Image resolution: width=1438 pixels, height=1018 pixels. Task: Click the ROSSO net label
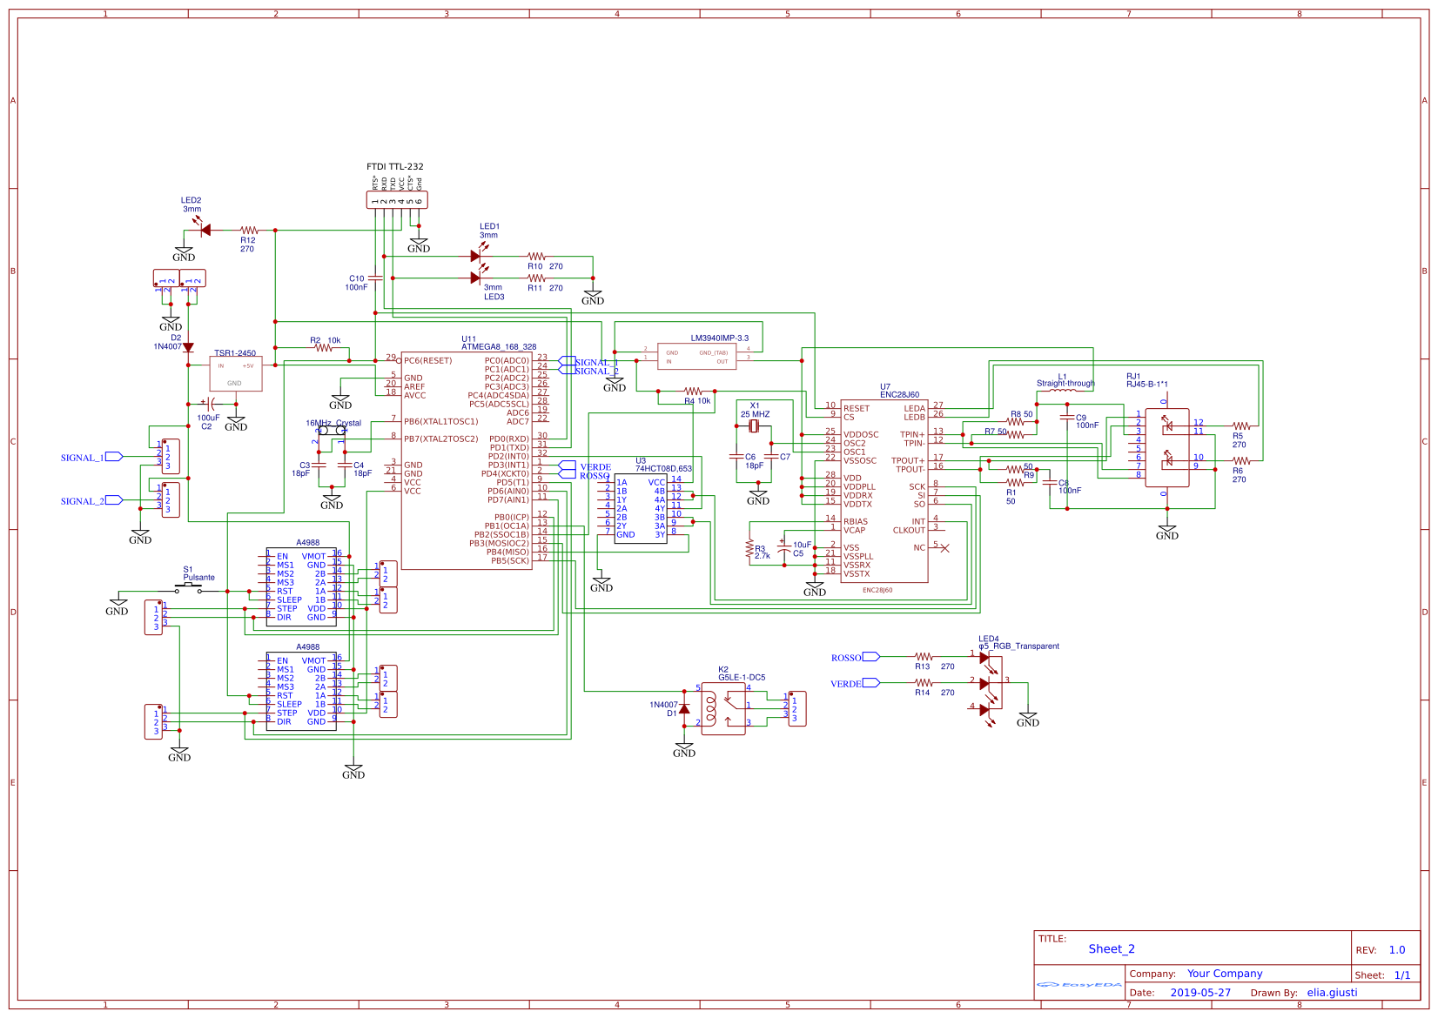click(x=856, y=657)
